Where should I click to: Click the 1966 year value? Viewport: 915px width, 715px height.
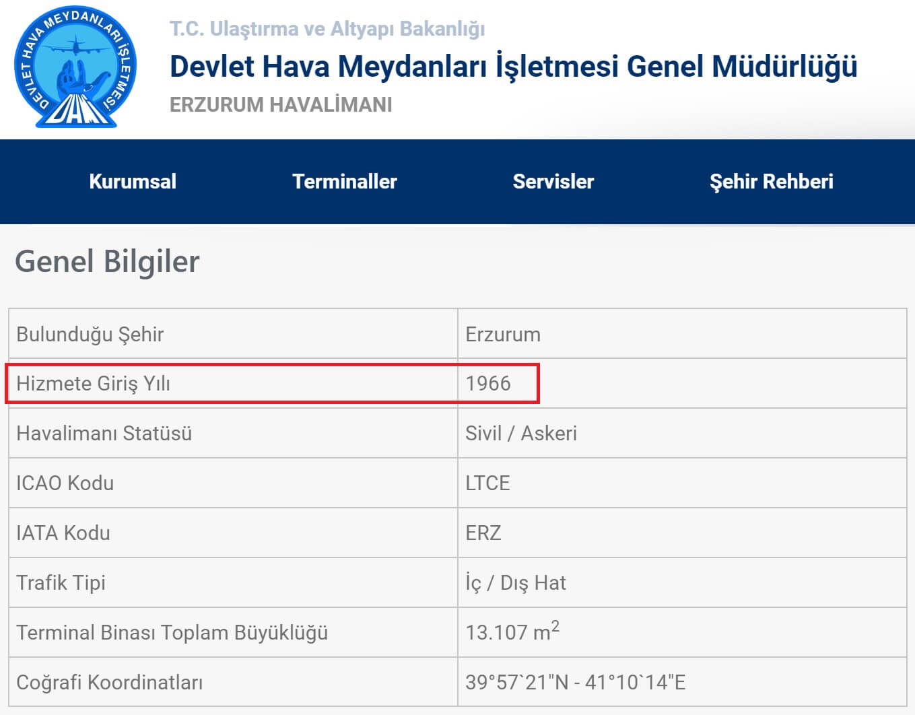pyautogui.click(x=488, y=383)
